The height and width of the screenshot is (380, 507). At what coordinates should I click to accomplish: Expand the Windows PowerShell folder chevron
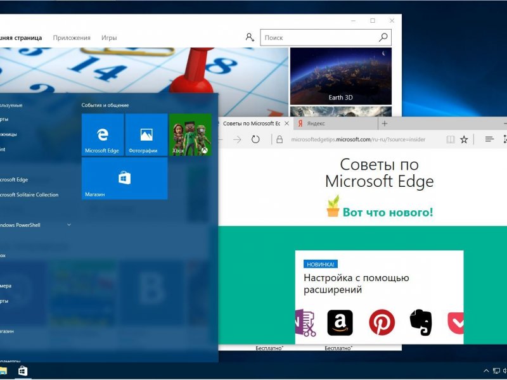coord(69,225)
